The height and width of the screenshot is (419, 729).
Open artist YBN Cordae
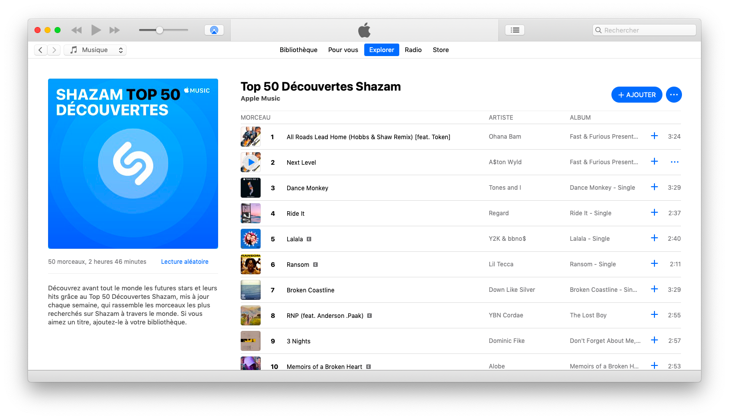506,315
